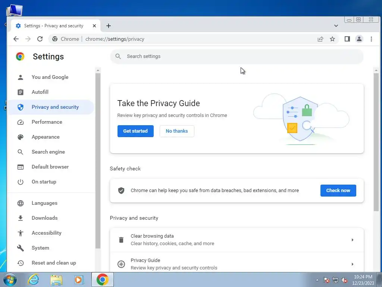This screenshot has height=287, width=382.
Task: Expand the Privacy Guide row arrow
Action: (x=353, y=264)
